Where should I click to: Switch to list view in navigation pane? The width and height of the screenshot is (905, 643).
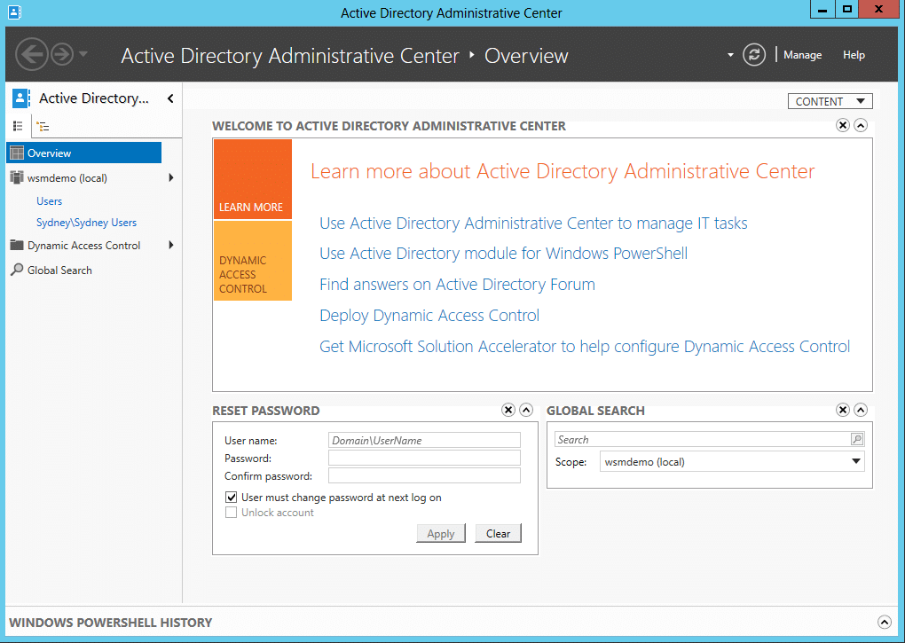click(x=18, y=126)
